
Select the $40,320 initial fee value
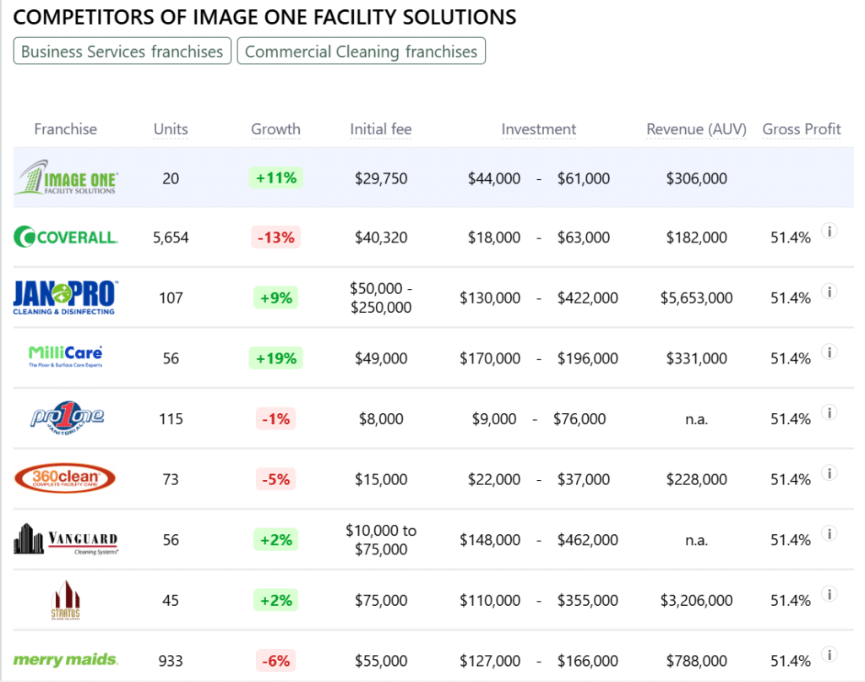coord(381,237)
